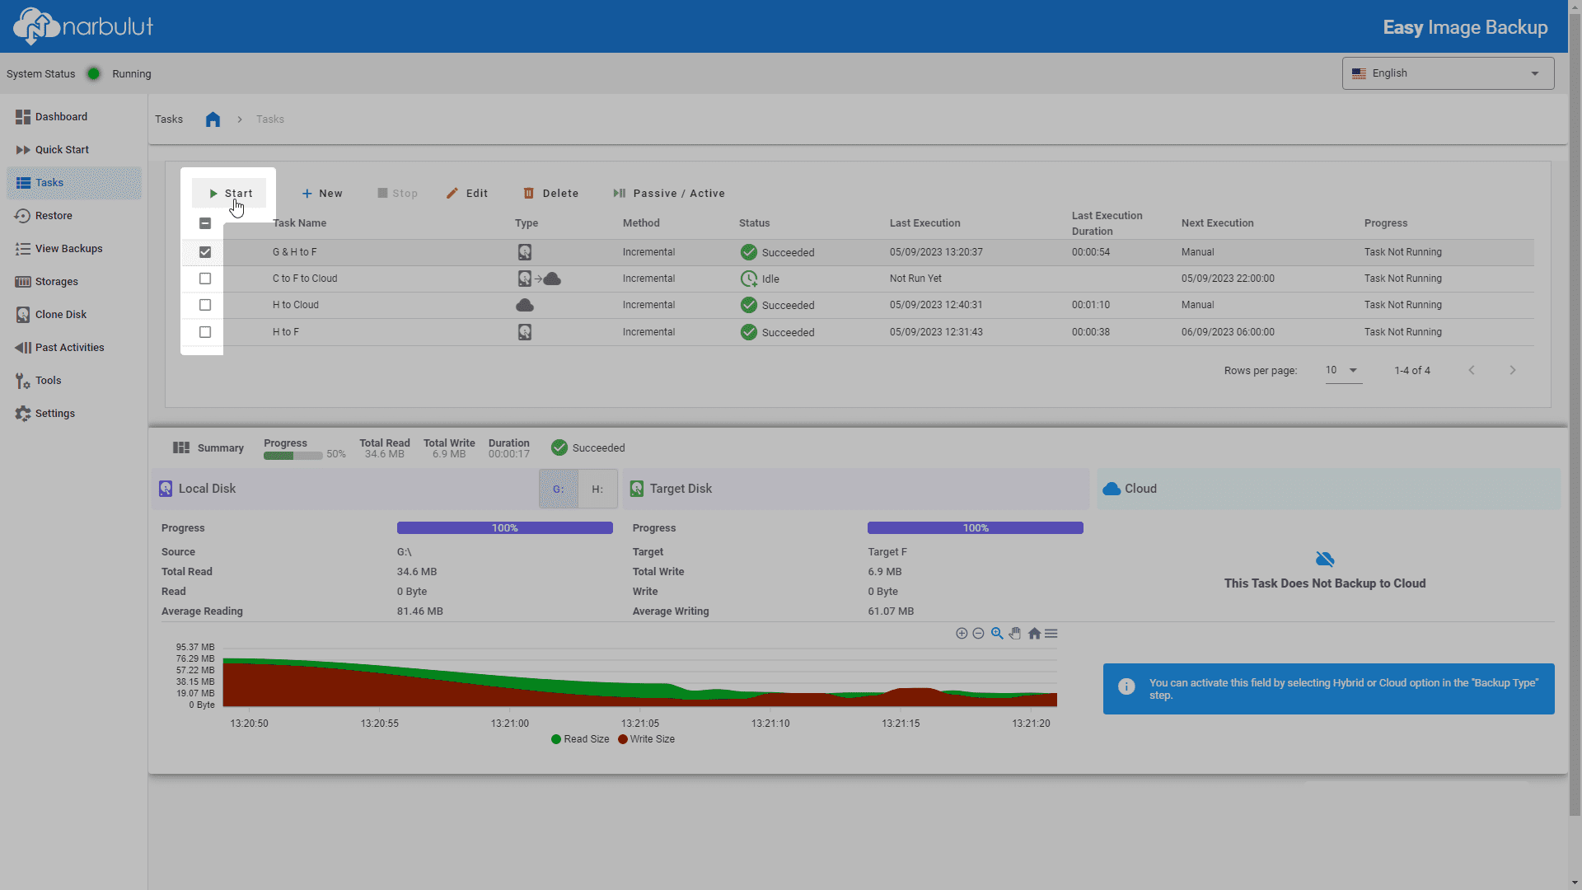Click the Local Disk 100% progress bar
Viewport: 1582px width, 890px height.
click(505, 528)
